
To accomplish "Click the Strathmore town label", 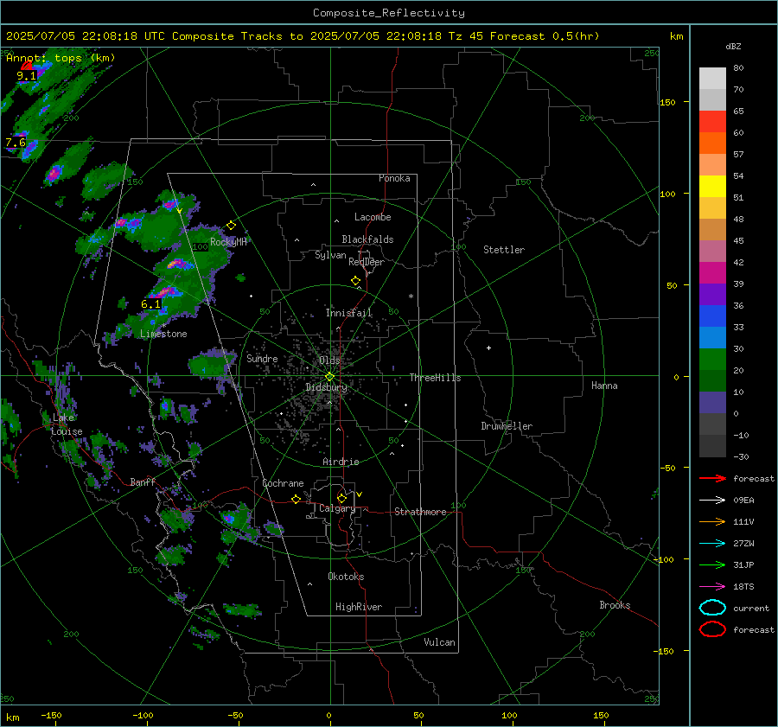I will [420, 512].
